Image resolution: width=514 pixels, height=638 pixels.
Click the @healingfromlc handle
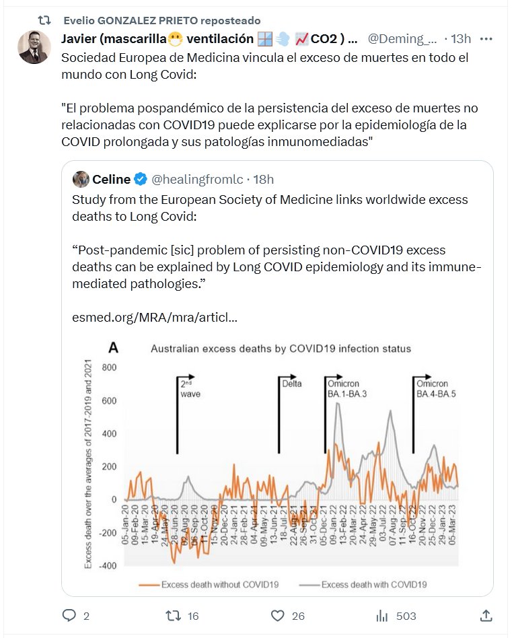coord(198,179)
